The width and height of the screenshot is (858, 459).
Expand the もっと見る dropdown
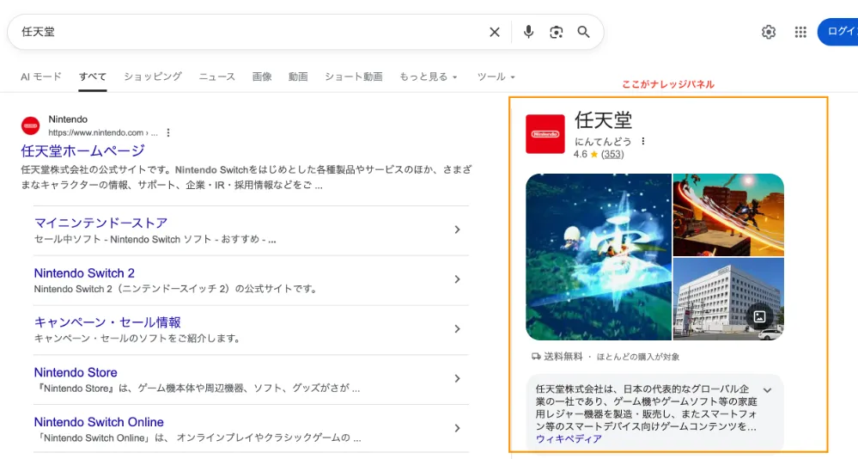(429, 76)
